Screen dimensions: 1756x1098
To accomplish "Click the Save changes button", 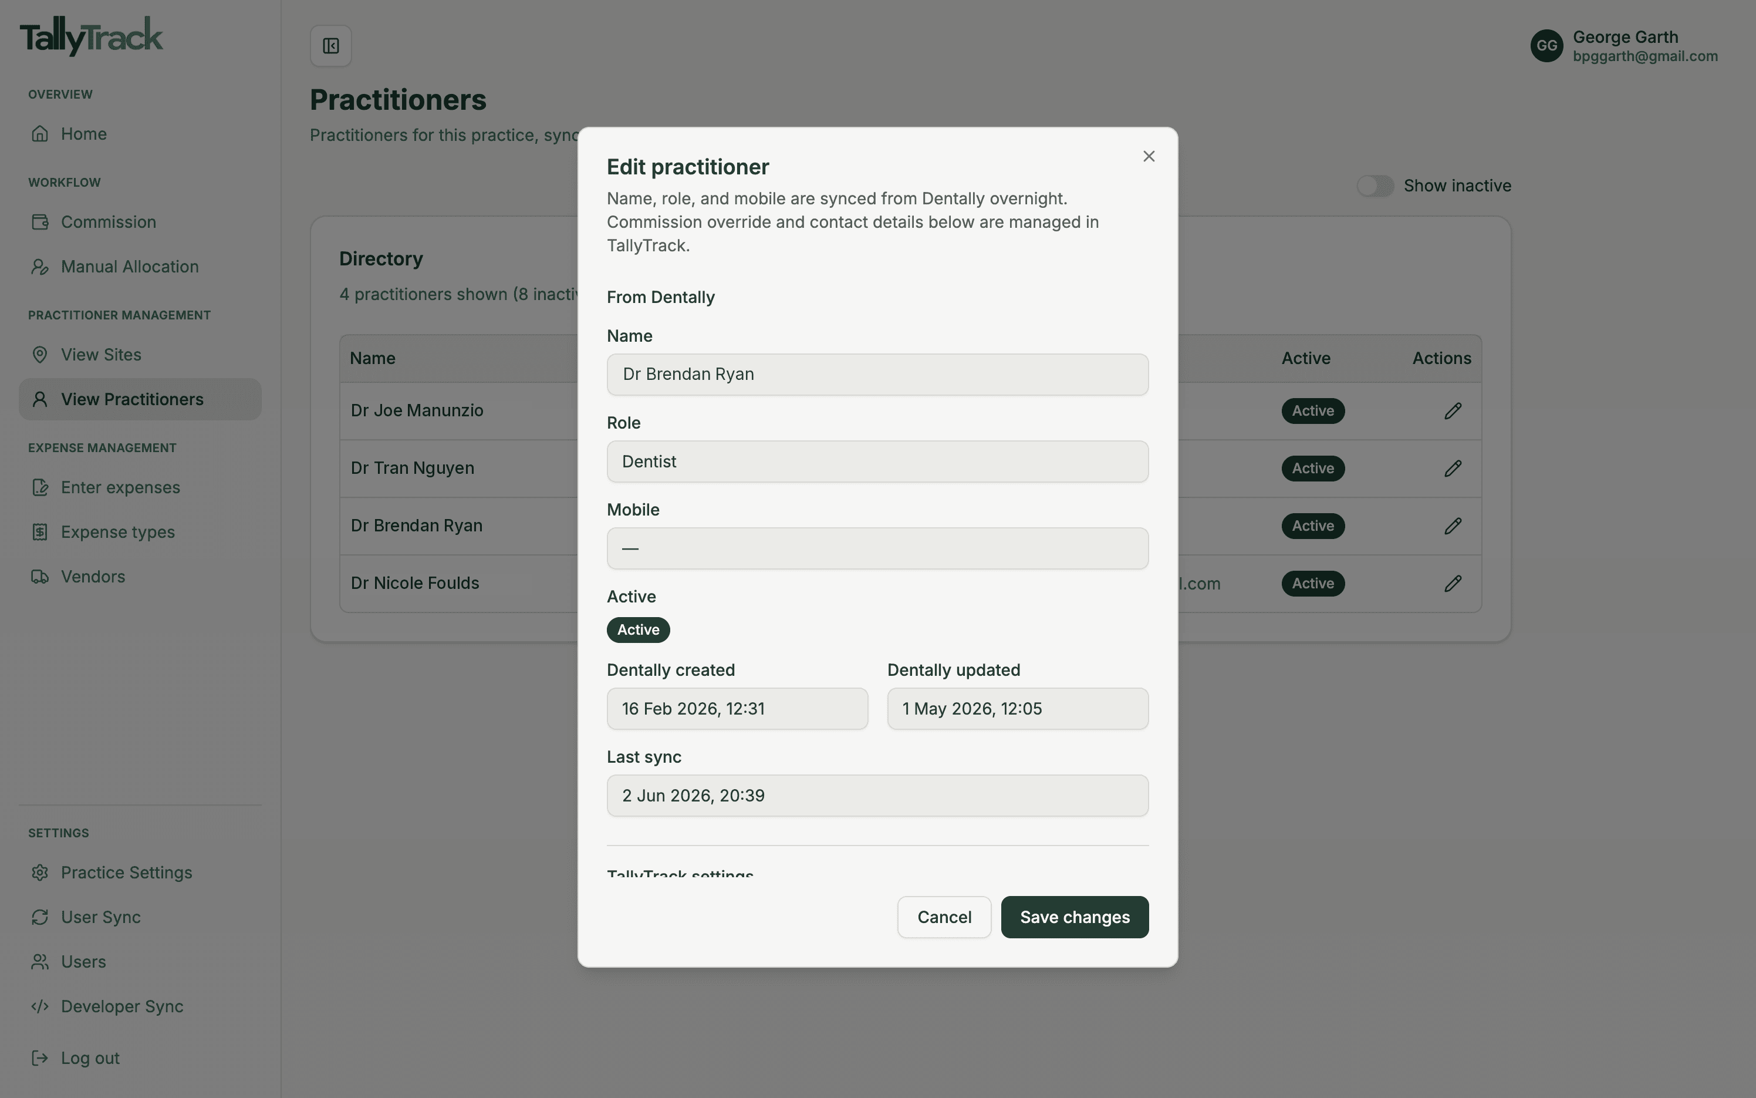I will click(1075, 917).
